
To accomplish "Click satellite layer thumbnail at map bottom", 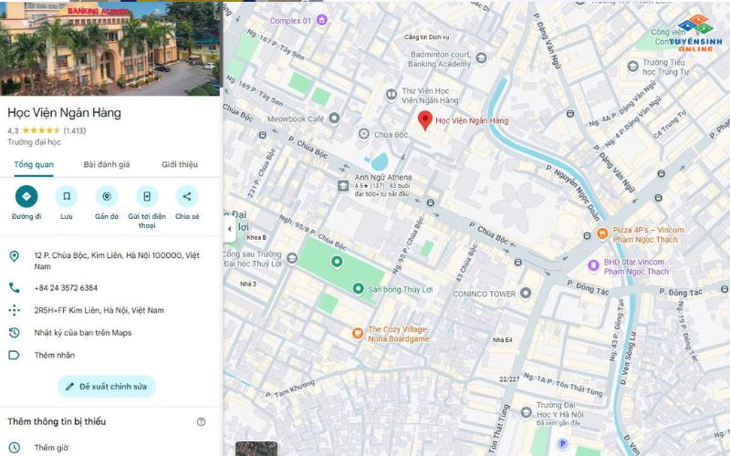I will click(256, 449).
